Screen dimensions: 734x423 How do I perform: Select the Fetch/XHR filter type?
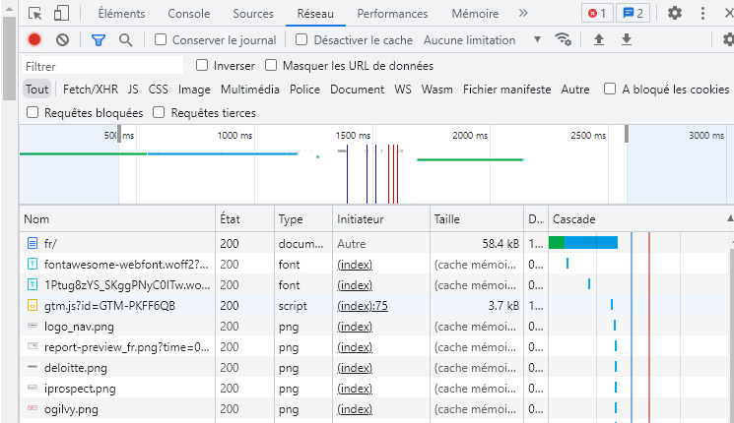(x=91, y=90)
